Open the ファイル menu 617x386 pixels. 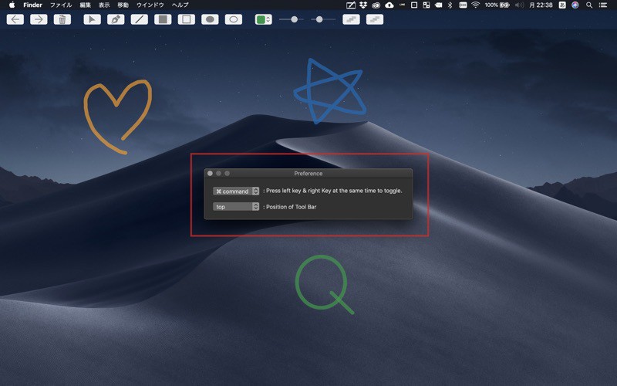[61, 5]
